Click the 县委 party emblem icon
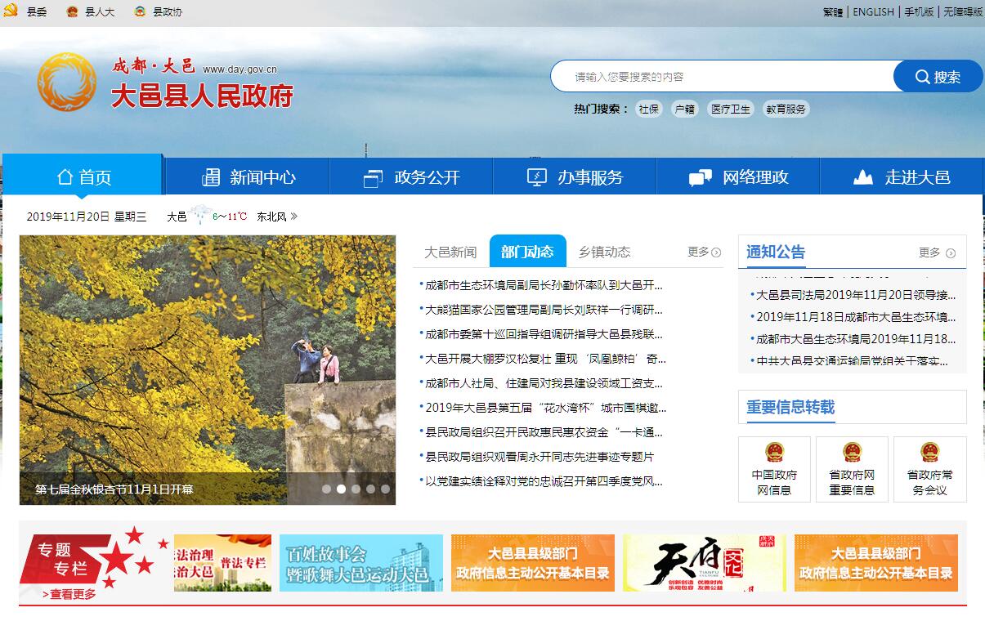 [x=11, y=11]
